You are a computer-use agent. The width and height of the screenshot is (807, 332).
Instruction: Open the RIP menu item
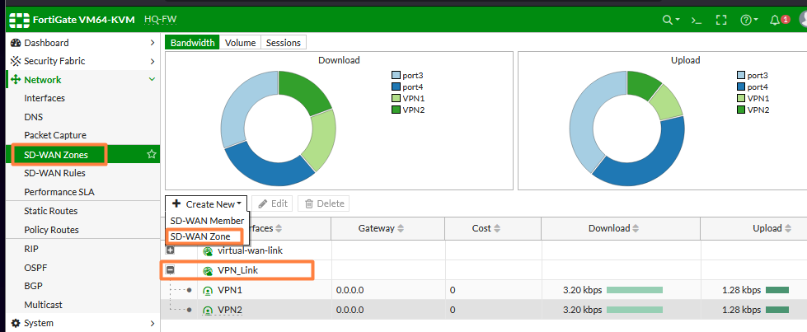click(x=31, y=249)
